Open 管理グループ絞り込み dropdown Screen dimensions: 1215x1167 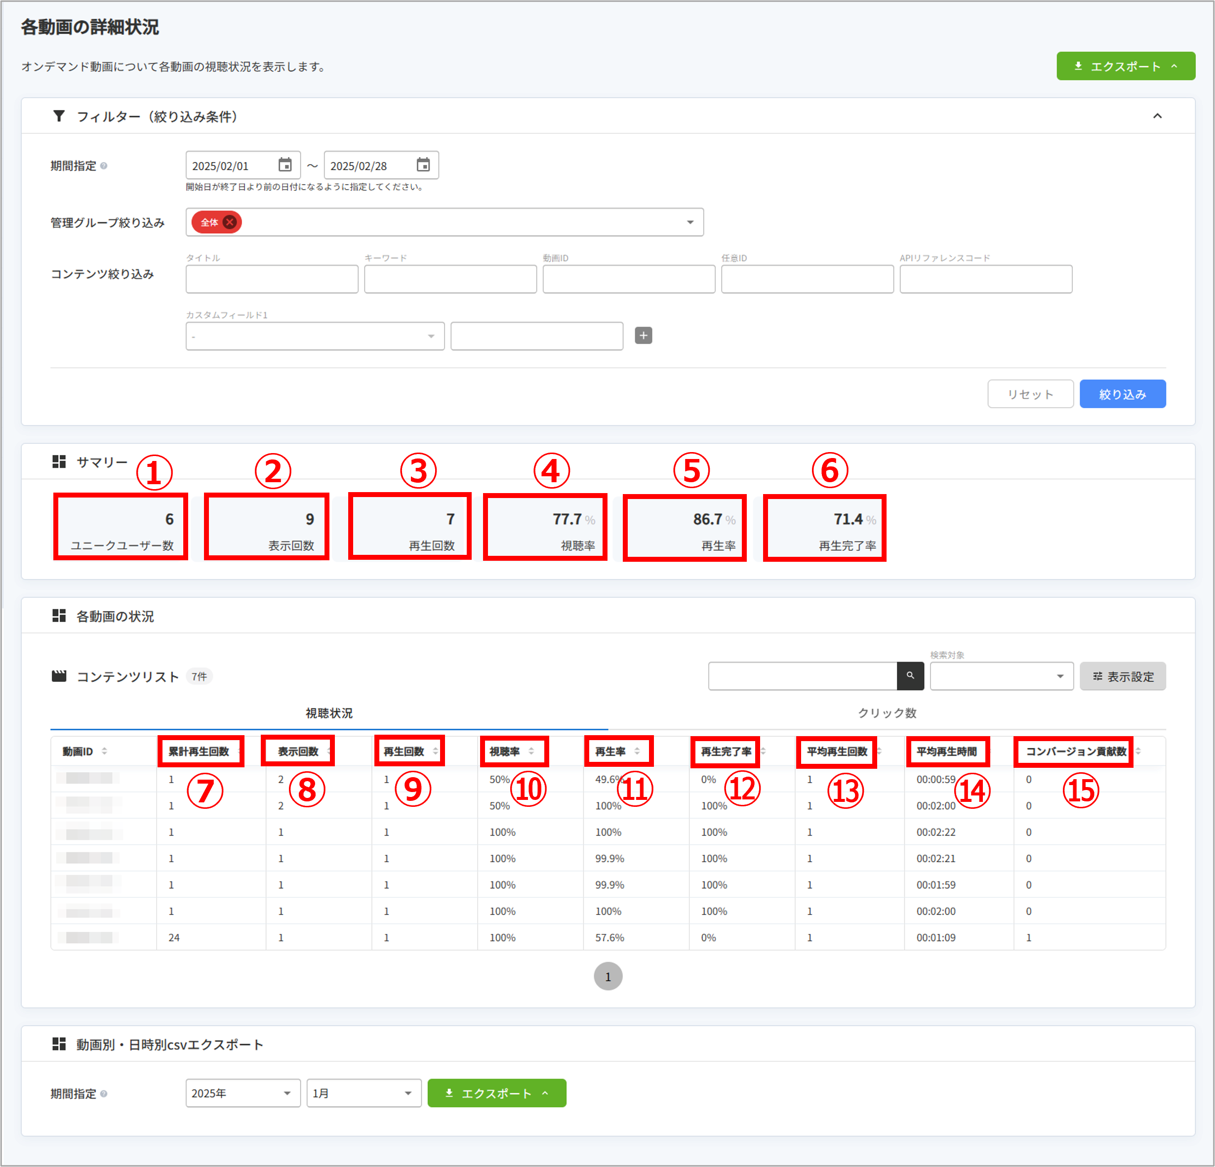(690, 222)
